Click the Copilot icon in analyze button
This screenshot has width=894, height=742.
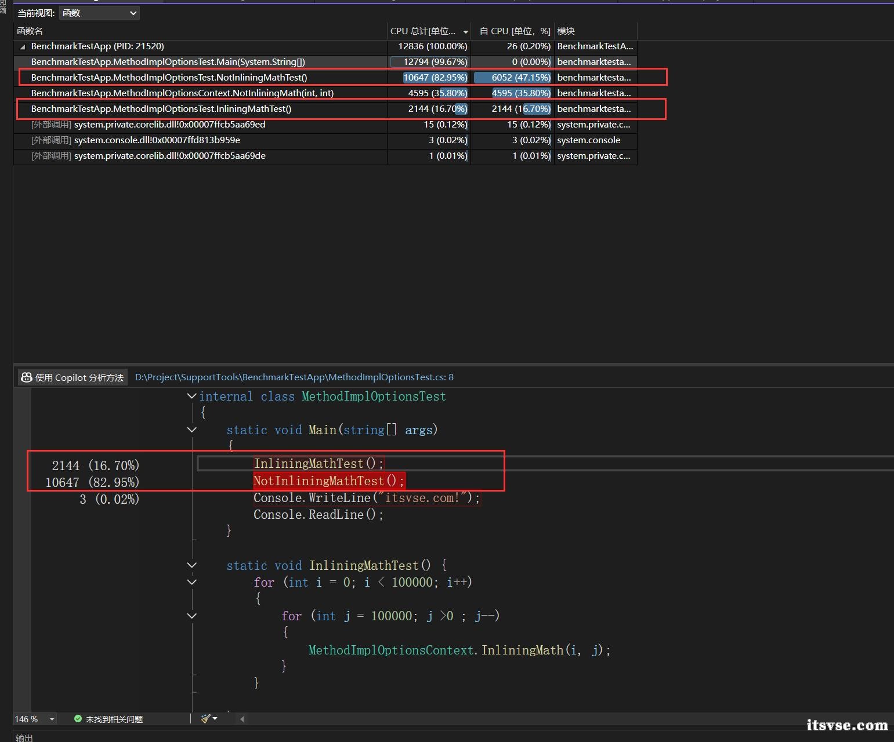[x=26, y=377]
